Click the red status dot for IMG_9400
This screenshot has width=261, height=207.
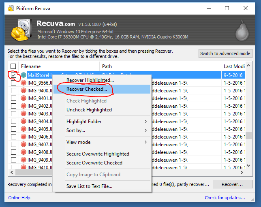pyautogui.click(x=24, y=90)
